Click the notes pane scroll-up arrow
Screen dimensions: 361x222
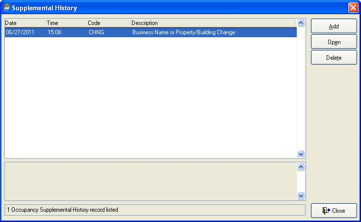tap(301, 167)
